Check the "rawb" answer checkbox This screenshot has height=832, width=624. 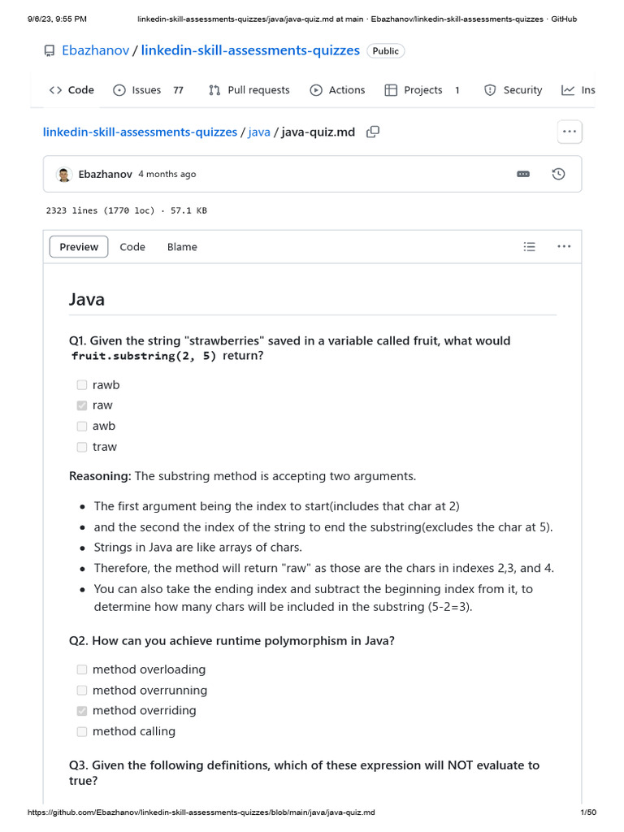coord(82,385)
